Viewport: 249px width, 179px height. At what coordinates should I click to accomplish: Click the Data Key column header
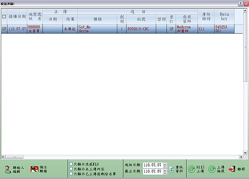224,17
